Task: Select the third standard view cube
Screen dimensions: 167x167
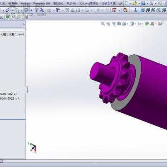Action: tap(153, 10)
